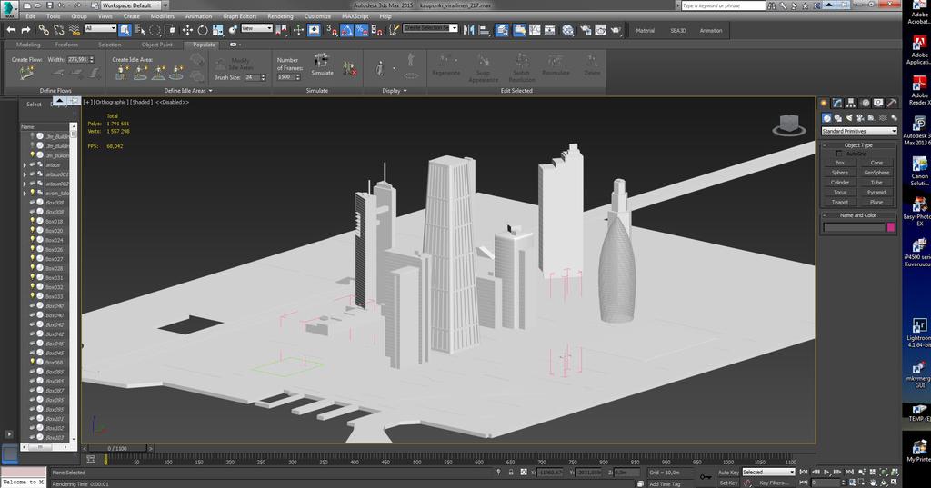The height and width of the screenshot is (488, 931).
Task: Toggle the light bulb visibility for Box024
Action: pyautogui.click(x=33, y=240)
